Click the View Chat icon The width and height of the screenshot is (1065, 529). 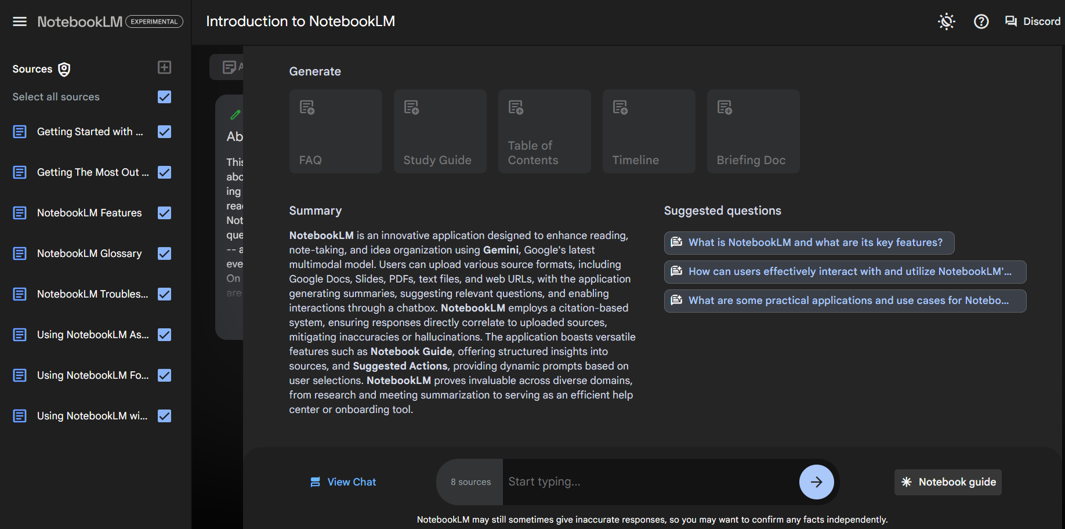click(316, 482)
